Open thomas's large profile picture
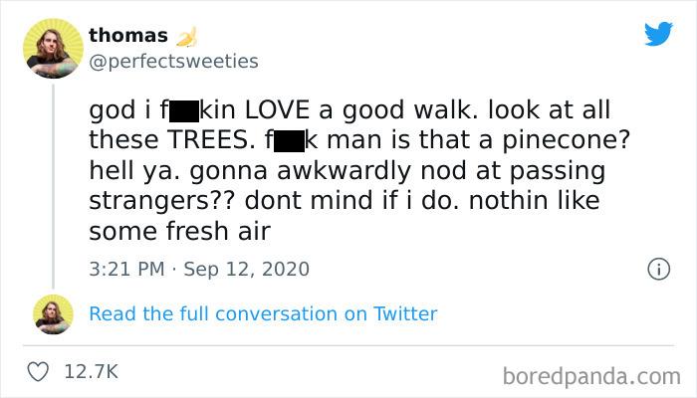Image resolution: width=697 pixels, height=398 pixels. [53, 47]
